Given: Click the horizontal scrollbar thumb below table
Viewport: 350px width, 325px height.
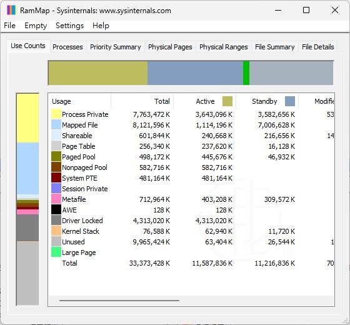Looking at the screenshot, I should tap(119, 301).
